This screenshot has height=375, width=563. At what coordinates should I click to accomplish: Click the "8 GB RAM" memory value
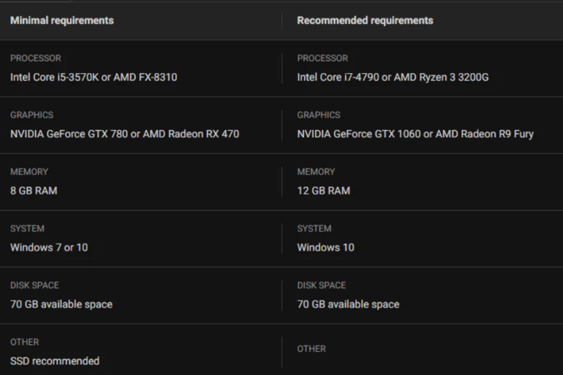pos(34,190)
